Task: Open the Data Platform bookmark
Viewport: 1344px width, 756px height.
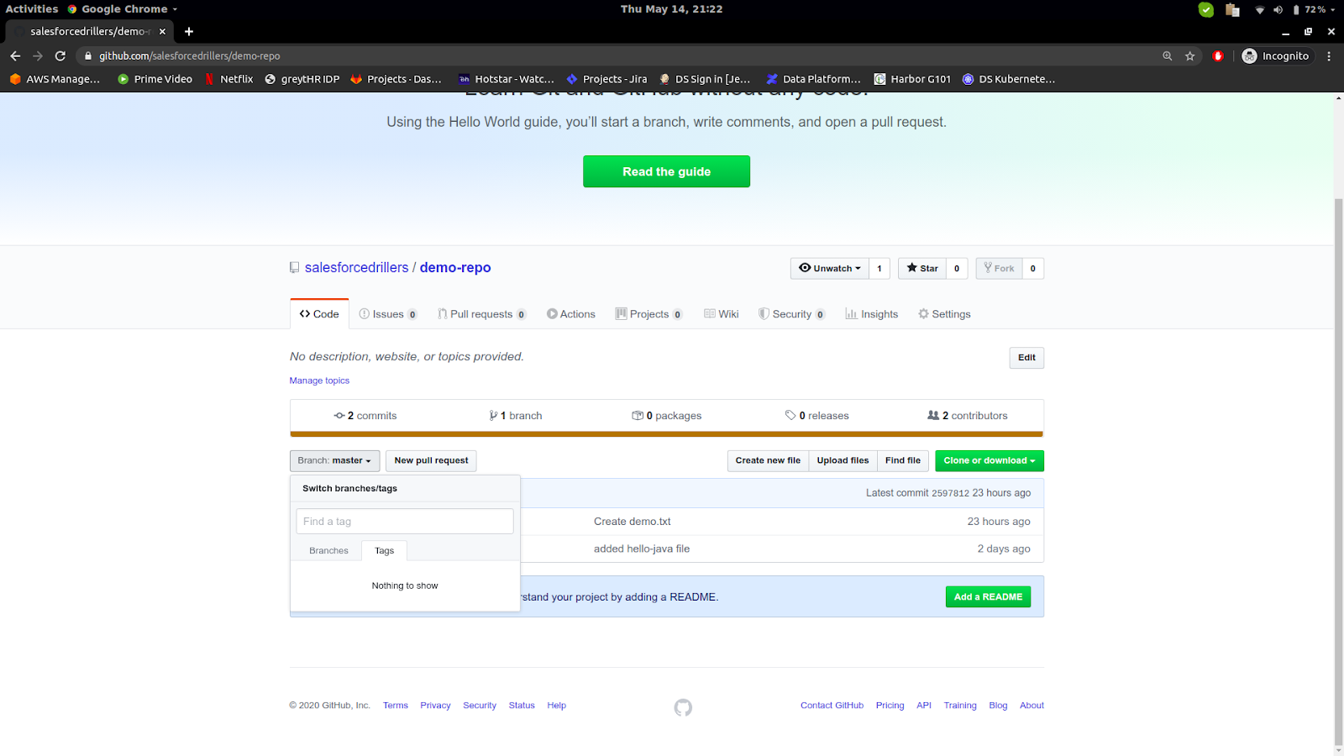Action: (x=813, y=79)
